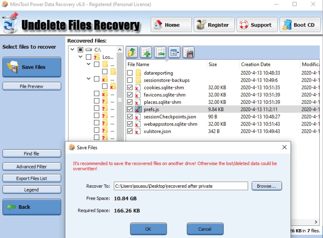Uncheck the places.sqlite-shm checkbox
Image resolution: width=323 pixels, height=238 pixels.
(x=130, y=102)
